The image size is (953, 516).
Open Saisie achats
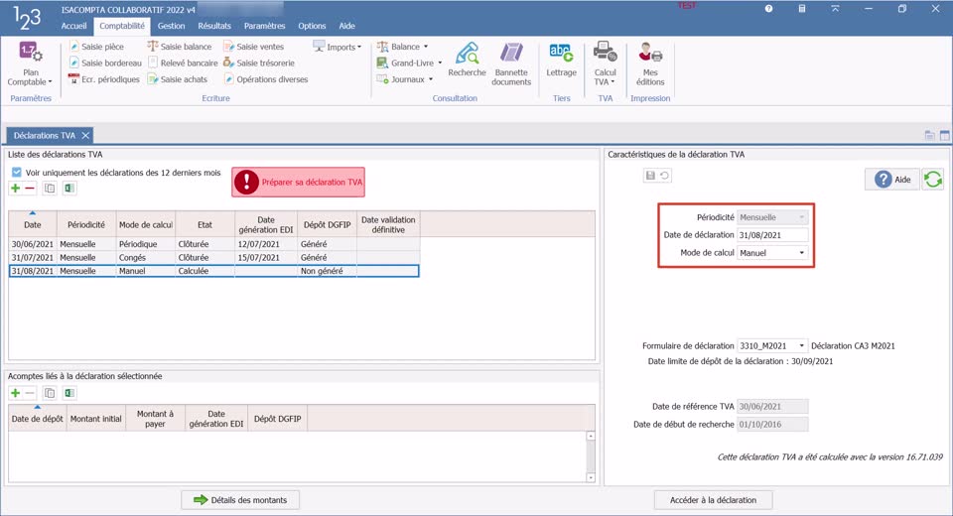click(x=178, y=79)
